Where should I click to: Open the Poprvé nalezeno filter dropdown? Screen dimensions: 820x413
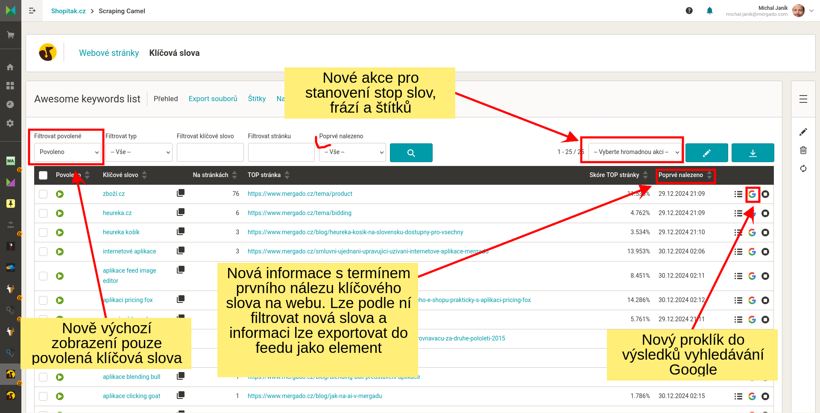click(352, 152)
